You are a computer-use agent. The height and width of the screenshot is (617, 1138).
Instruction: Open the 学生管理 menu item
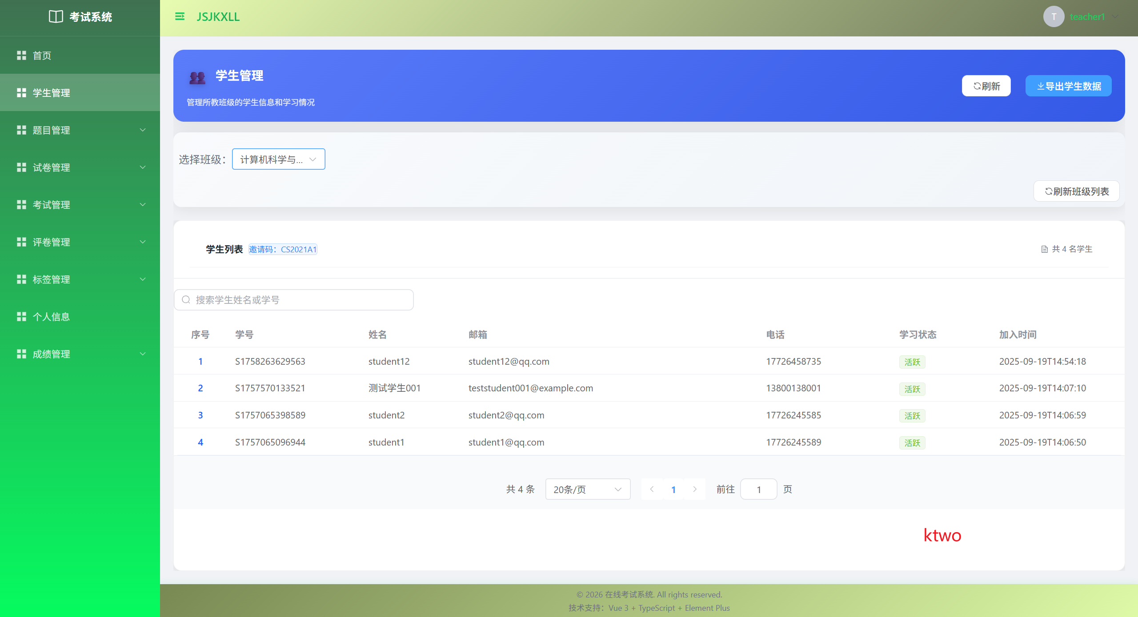[52, 93]
